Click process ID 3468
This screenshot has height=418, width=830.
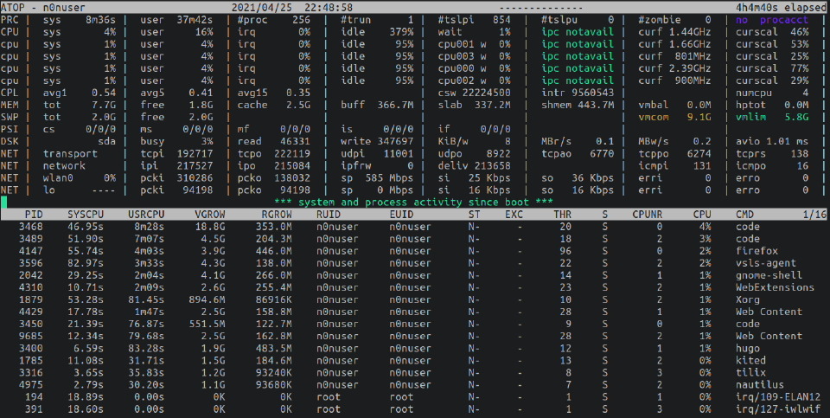pyautogui.click(x=31, y=226)
